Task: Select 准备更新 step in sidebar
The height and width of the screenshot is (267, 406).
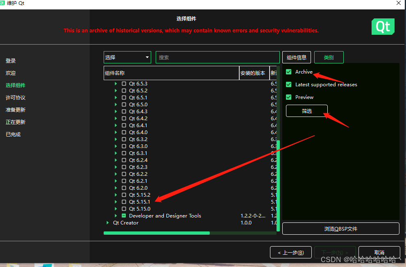Action: coord(16,110)
